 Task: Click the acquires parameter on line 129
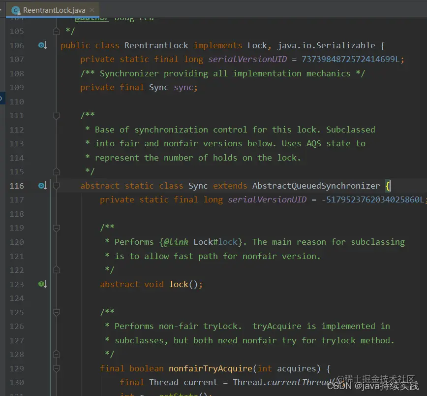(x=297, y=368)
